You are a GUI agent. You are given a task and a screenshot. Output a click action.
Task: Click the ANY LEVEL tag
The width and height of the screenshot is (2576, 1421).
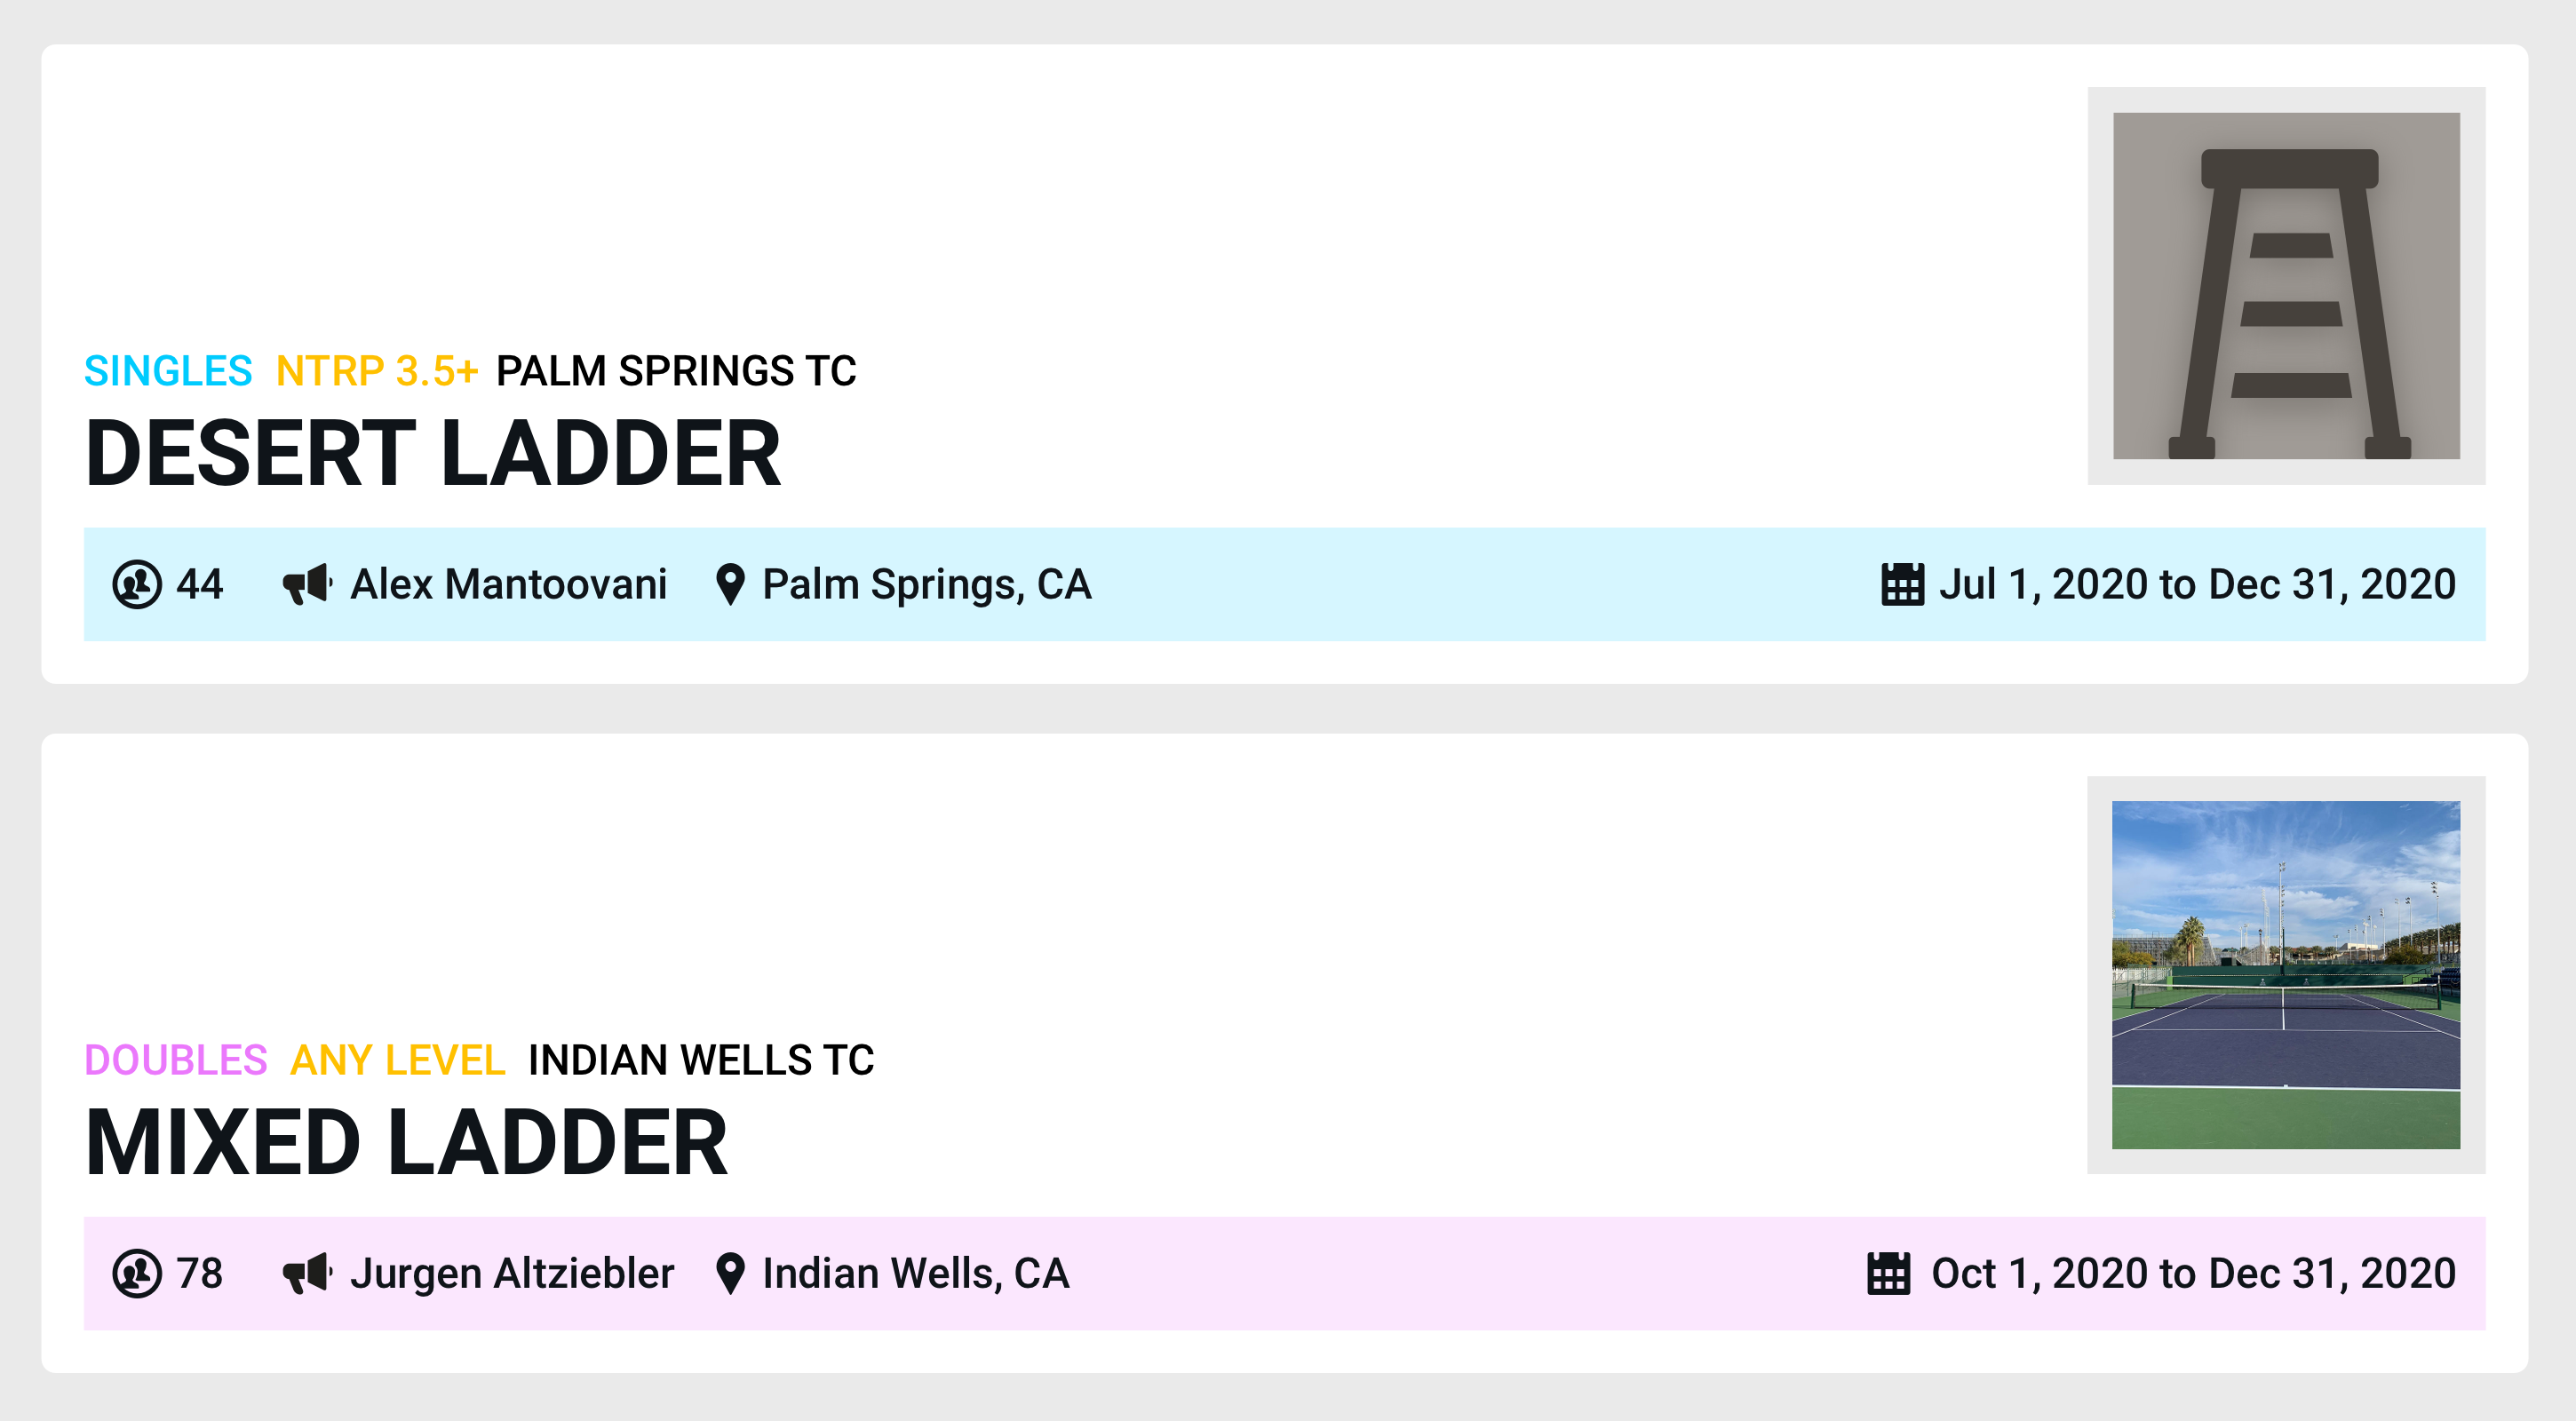[x=398, y=1060]
